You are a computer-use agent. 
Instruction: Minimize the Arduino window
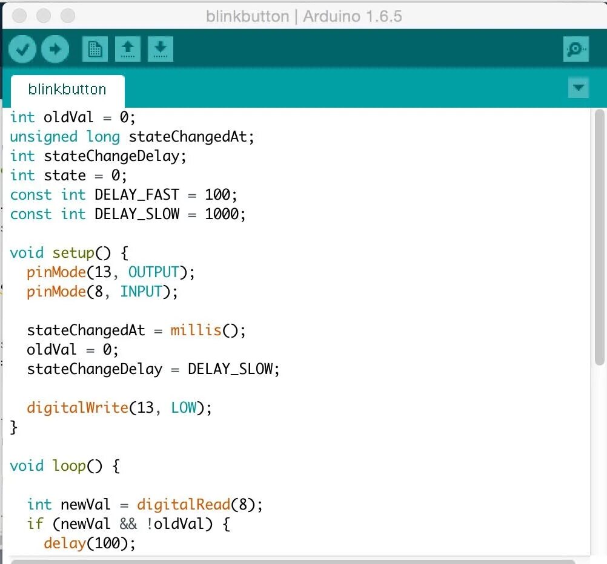click(44, 16)
